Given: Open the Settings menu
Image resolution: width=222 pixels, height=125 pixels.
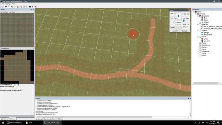Looking at the screenshot, I should 8,4.
